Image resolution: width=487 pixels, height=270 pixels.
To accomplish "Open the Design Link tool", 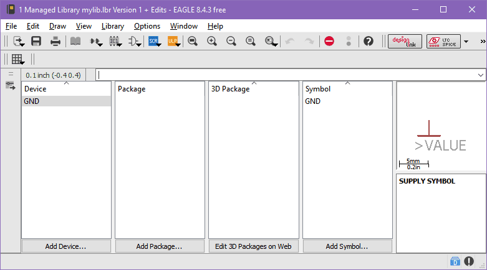I will [x=405, y=41].
